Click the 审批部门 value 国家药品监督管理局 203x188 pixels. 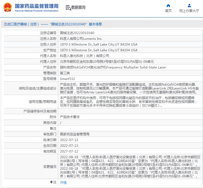[x=75, y=134]
